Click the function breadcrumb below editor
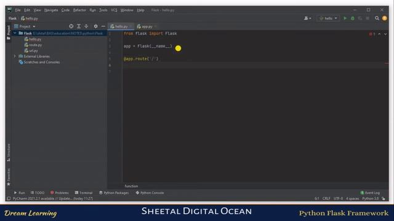 tap(131, 186)
